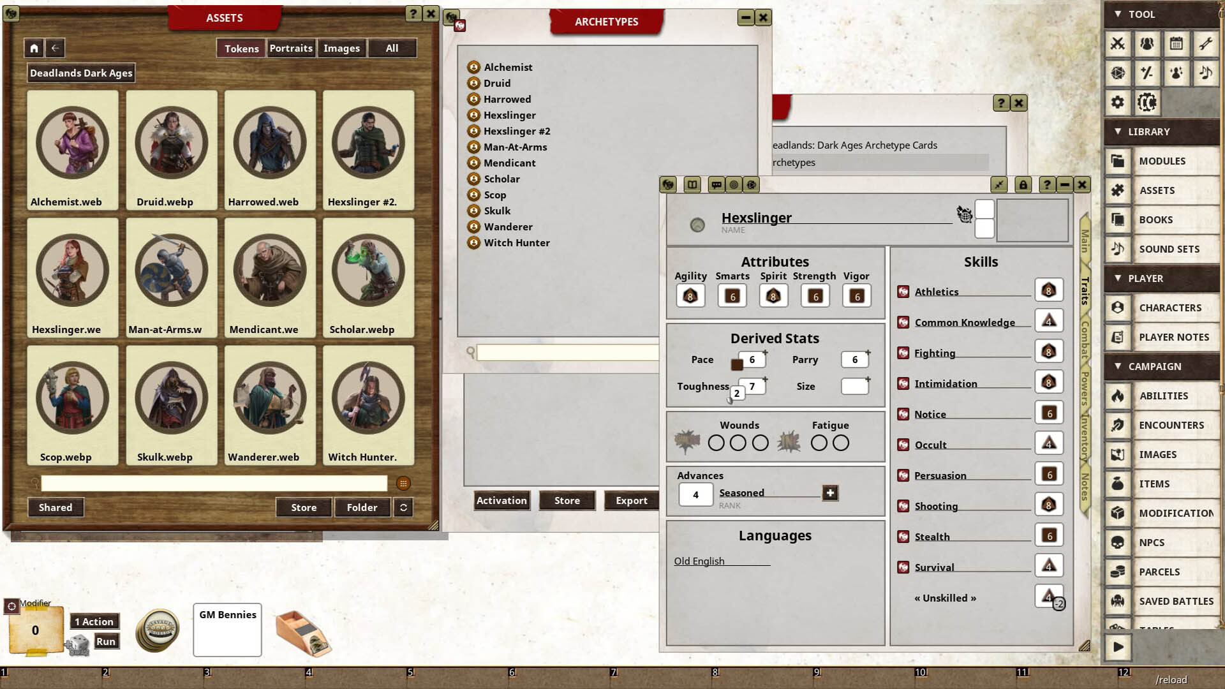The height and width of the screenshot is (689, 1225).
Task: Click the music note Sound tool icon
Action: [1205, 73]
